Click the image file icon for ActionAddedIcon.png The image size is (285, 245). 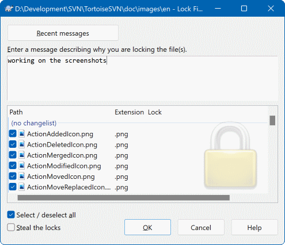[x=22, y=133]
